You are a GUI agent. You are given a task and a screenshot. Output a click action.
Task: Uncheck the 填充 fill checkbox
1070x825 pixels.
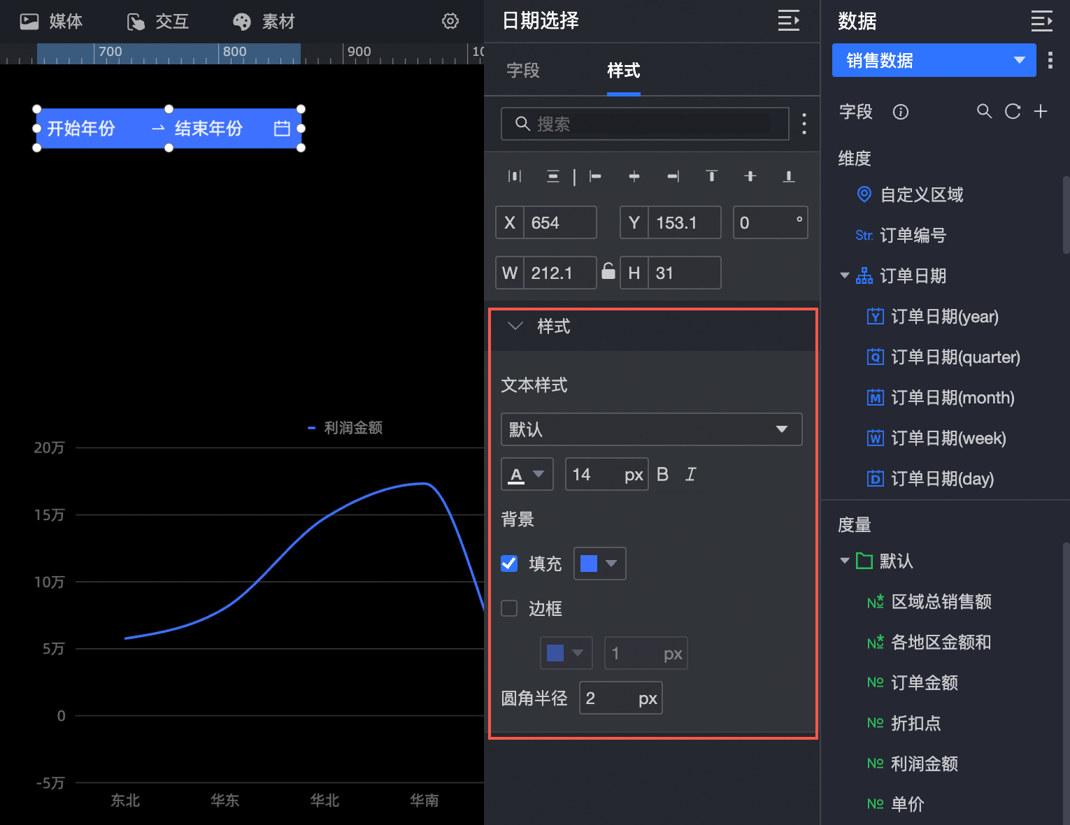pos(509,564)
